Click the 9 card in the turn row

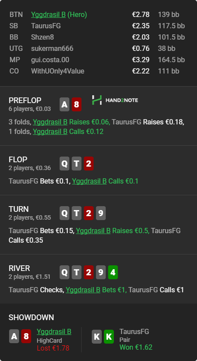(101, 213)
